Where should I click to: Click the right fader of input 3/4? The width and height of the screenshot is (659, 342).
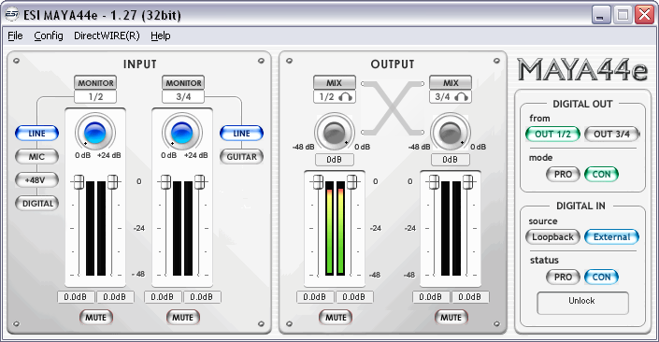coord(199,182)
